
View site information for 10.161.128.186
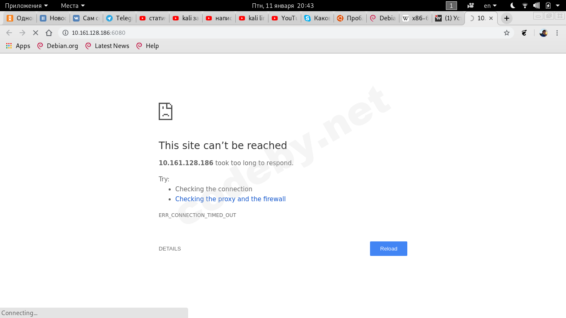65,33
